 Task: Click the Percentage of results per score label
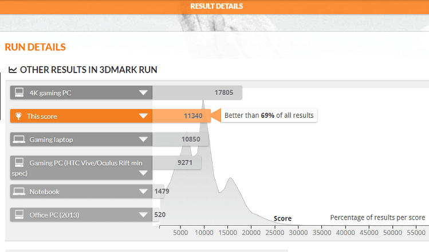click(x=377, y=218)
